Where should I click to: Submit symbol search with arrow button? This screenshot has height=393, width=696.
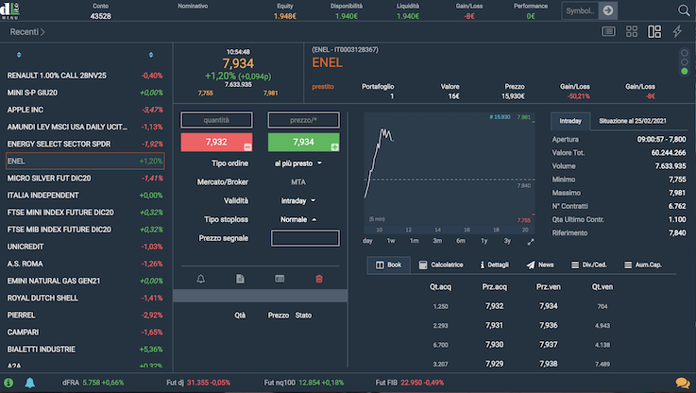click(607, 10)
